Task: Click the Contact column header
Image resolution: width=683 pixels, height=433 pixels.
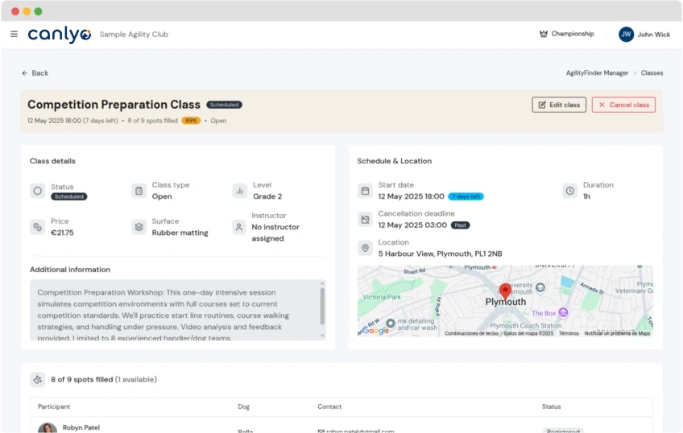Action: tap(329, 406)
